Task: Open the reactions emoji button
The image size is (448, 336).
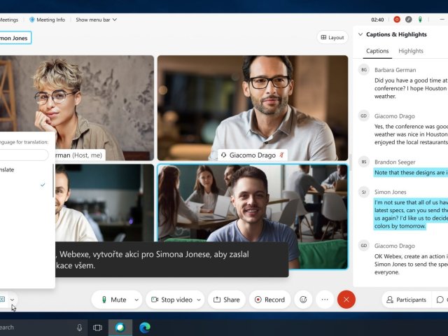Action: pyautogui.click(x=303, y=300)
